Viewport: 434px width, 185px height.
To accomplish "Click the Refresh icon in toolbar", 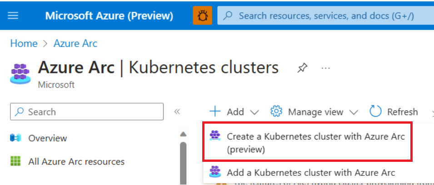I will (375, 111).
